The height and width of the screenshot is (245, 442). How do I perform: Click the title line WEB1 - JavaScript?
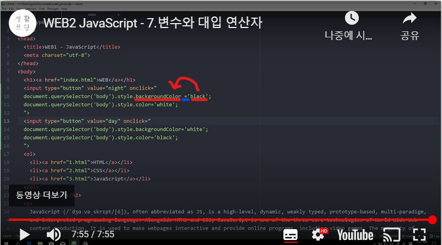tap(72, 47)
